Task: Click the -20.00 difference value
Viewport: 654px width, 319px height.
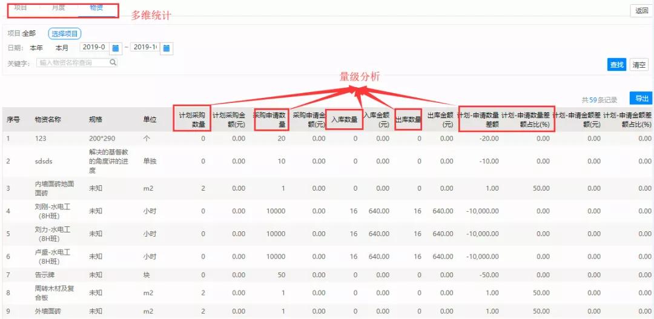Action: (x=489, y=139)
